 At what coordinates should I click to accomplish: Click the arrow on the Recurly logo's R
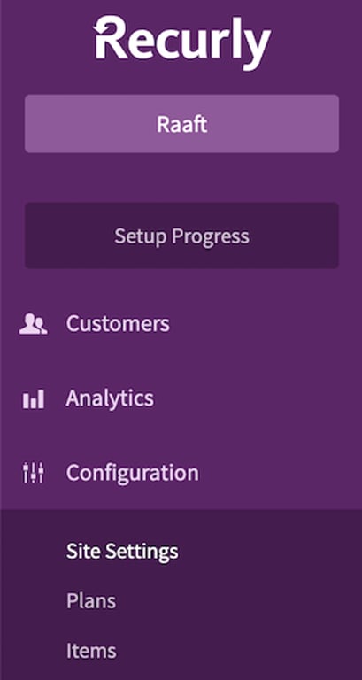tap(103, 28)
